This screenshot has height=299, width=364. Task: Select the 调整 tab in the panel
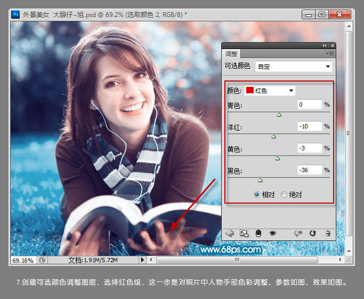(x=231, y=54)
